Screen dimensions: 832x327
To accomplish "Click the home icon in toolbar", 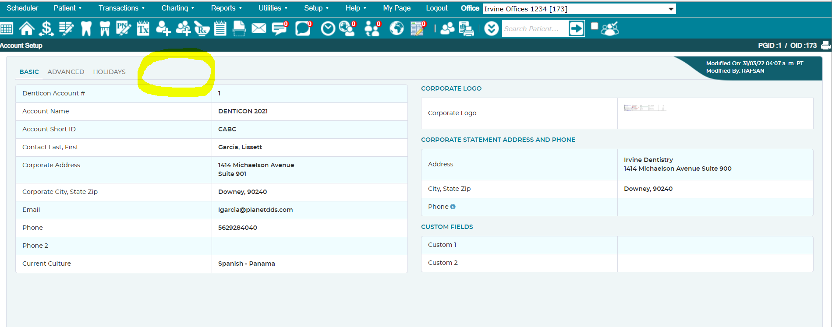I will pyautogui.click(x=27, y=29).
